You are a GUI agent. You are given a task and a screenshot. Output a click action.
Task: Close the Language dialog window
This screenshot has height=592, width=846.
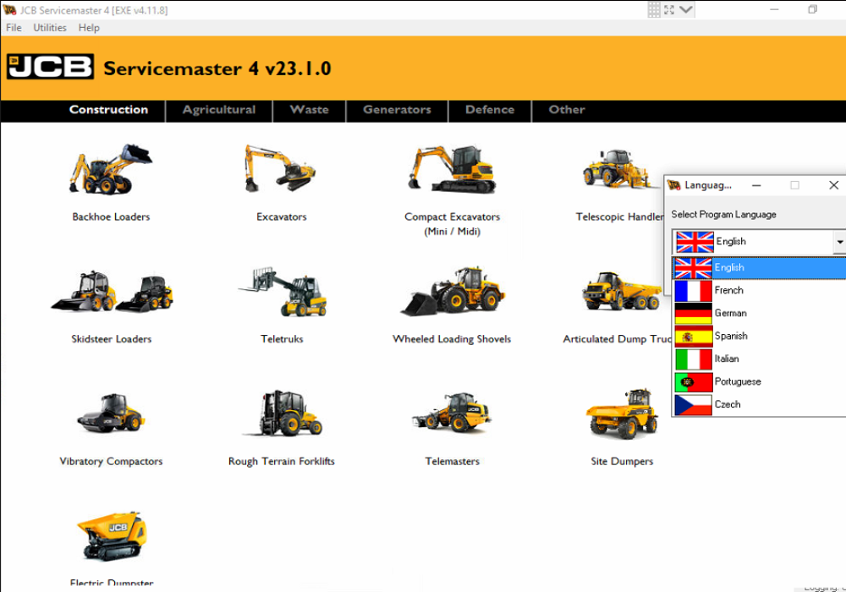point(833,185)
